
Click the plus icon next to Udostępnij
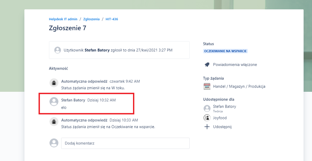pyautogui.click(x=207, y=127)
